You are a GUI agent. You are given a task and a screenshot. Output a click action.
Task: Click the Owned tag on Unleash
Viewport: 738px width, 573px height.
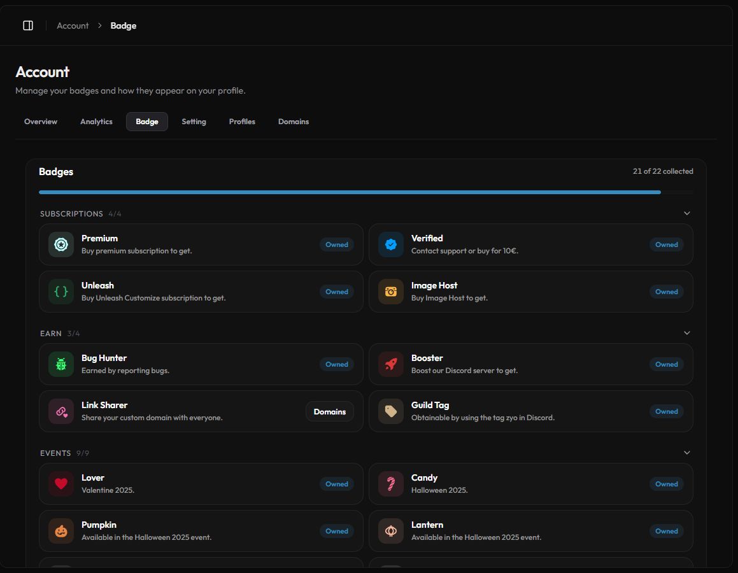pos(336,292)
